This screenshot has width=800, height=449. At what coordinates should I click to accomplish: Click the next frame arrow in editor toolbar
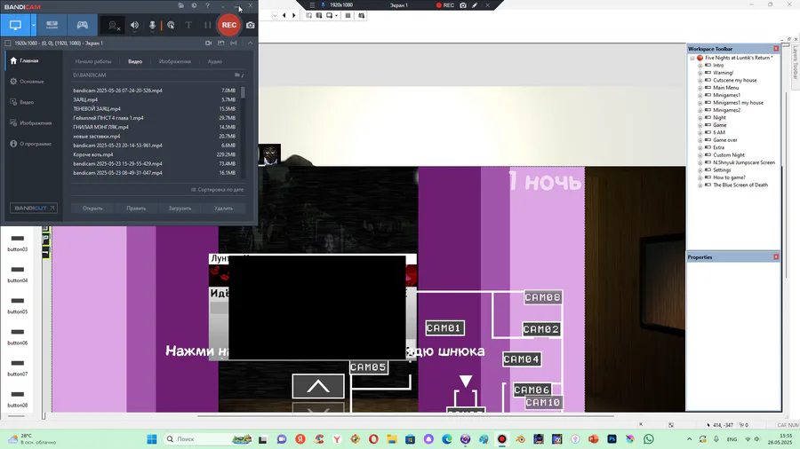pos(294,15)
